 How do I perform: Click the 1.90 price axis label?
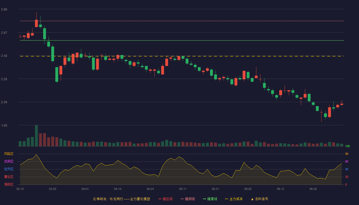[x=4, y=126]
